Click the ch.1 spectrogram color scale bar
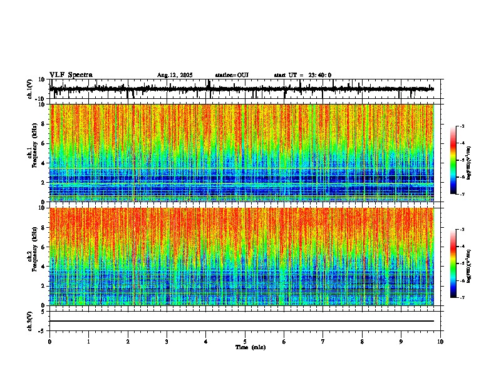496x383 pixels. (x=453, y=160)
